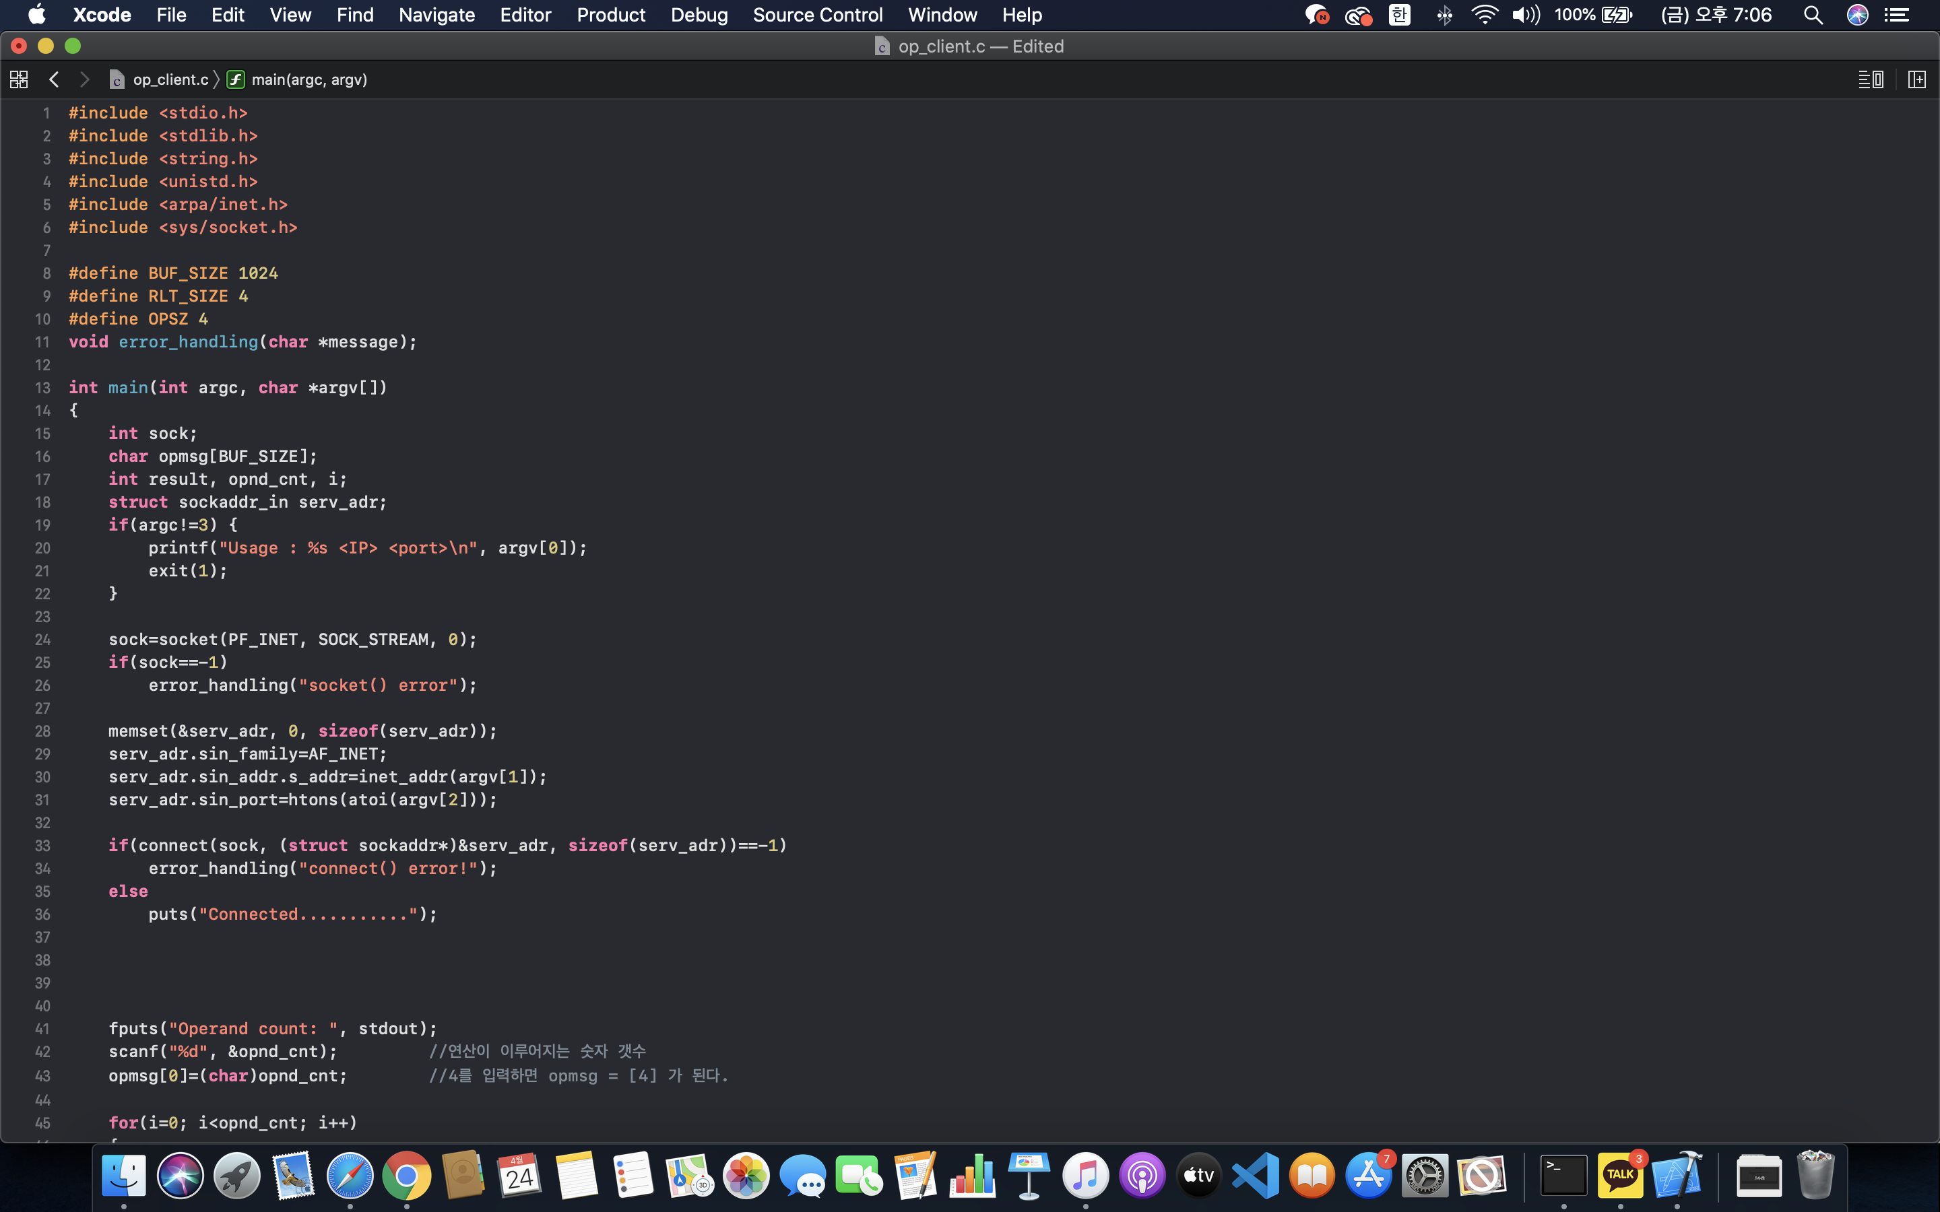The image size is (1940, 1212).
Task: Click line number 24 in gutter
Action: pyautogui.click(x=42, y=640)
